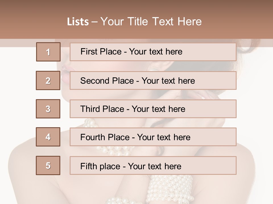
Task: Click the number 3 square
Action: 48,109
